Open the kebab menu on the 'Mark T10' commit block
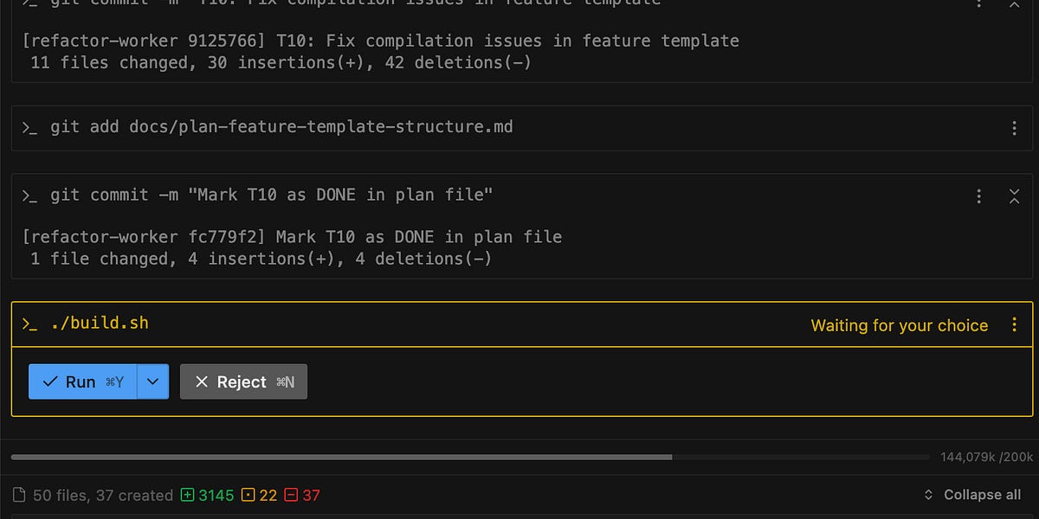1039x519 pixels. 978,195
